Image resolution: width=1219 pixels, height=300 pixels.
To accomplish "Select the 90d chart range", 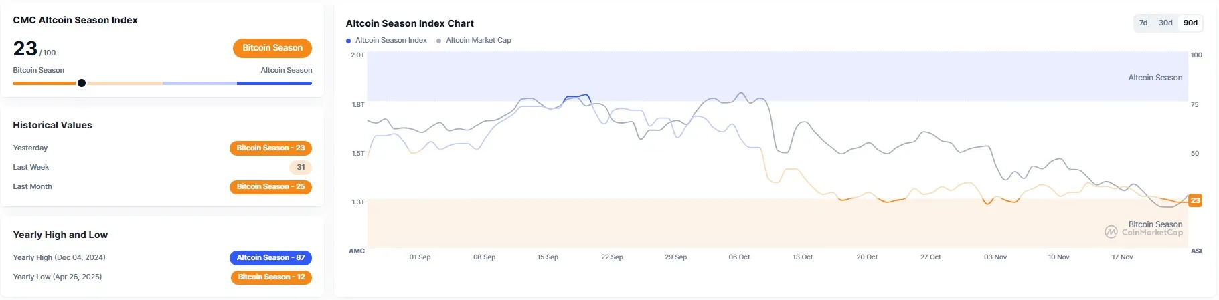I will [1190, 23].
